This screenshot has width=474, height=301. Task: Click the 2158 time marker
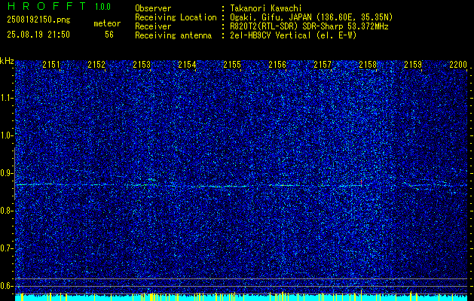[368, 65]
